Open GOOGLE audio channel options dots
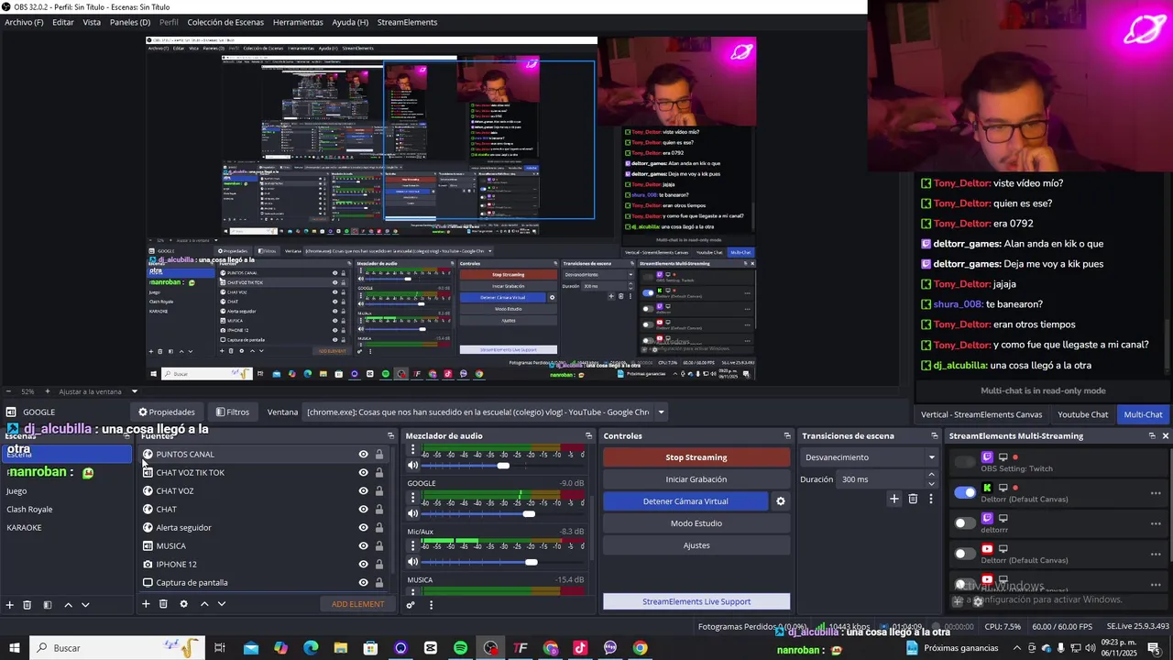The image size is (1173, 660). 412,498
